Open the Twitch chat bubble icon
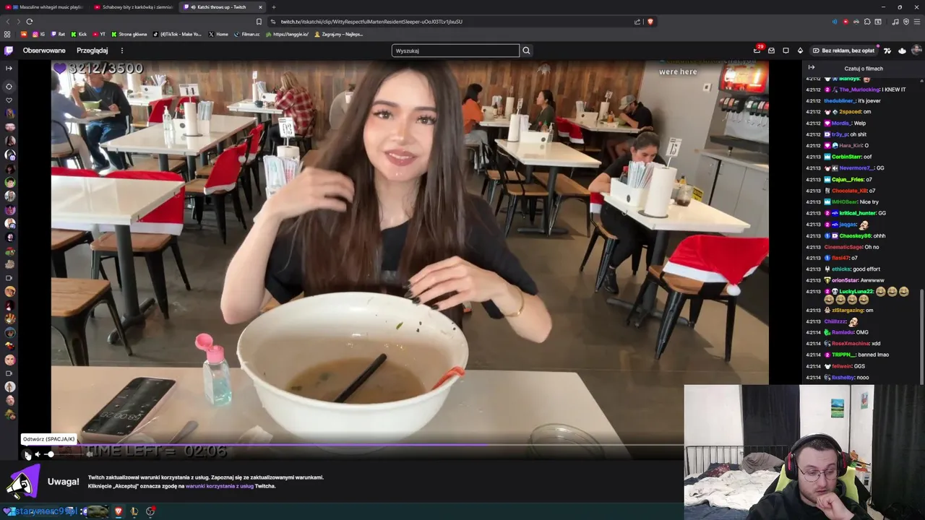Image resolution: width=925 pixels, height=520 pixels. [x=786, y=51]
